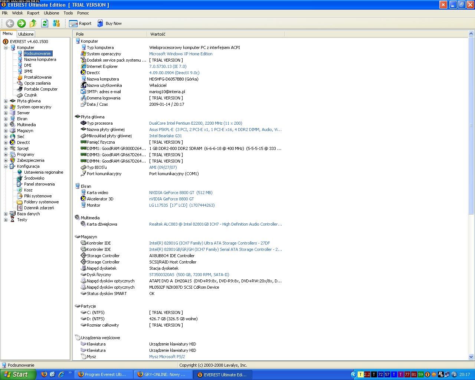475x380 pixels.
Task: Click the Sieć globe icon in tree
Action: coord(13,137)
